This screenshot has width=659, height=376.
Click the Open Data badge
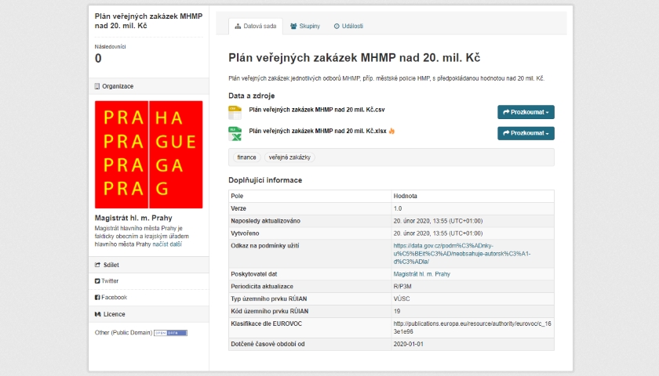pos(171,333)
